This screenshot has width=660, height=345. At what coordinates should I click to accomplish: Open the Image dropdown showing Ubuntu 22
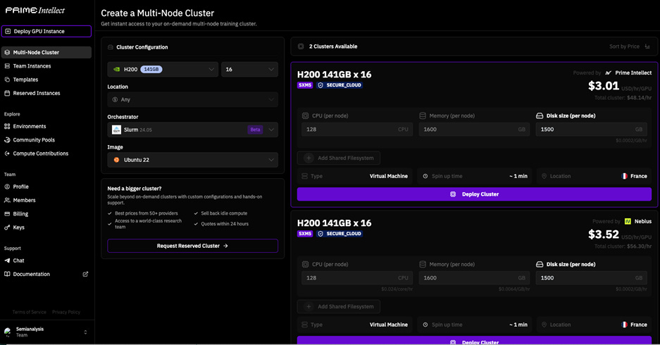[193, 160]
